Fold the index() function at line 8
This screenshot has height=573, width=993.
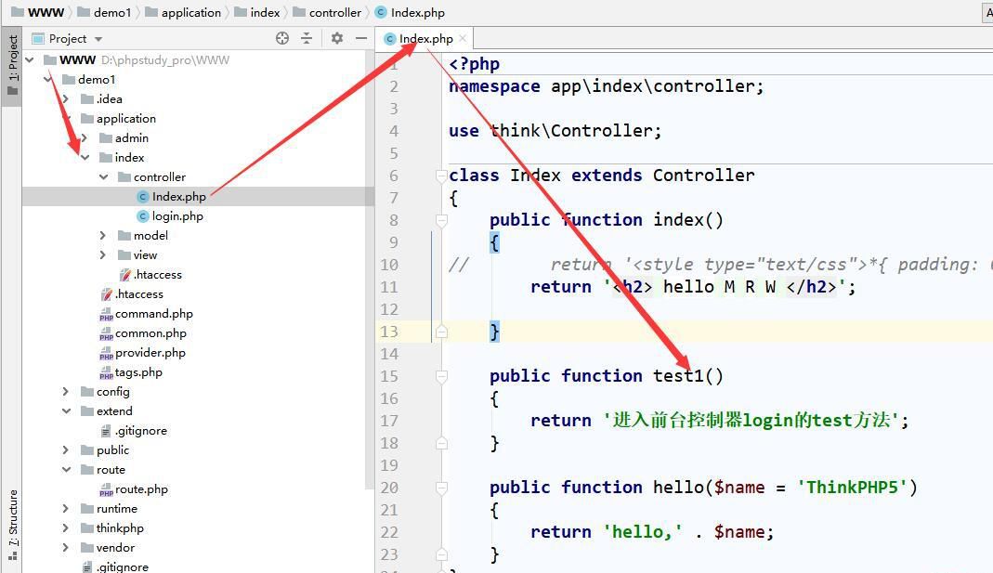(441, 220)
